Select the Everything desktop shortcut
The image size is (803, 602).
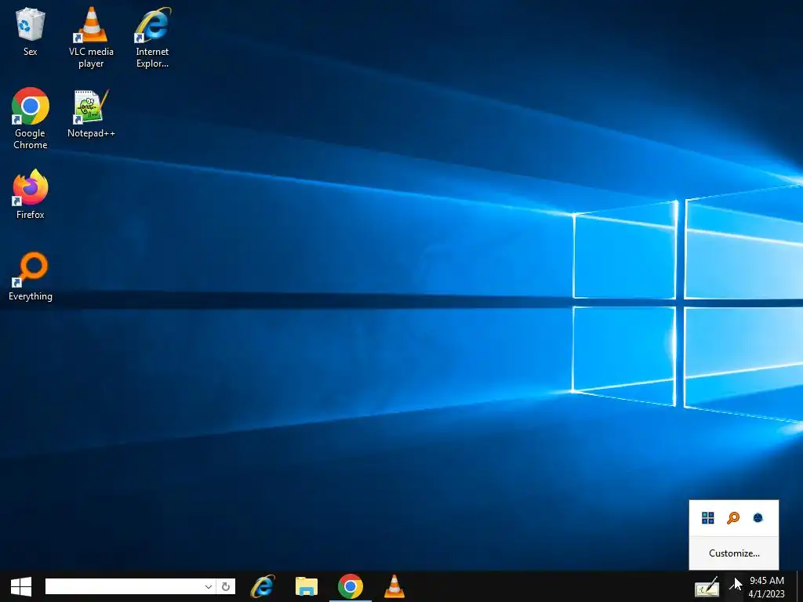click(x=31, y=277)
